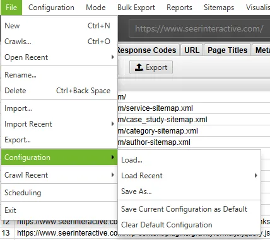The width and height of the screenshot is (270, 240).
Task: Open the Sitemaps menu
Action: [x=219, y=8]
